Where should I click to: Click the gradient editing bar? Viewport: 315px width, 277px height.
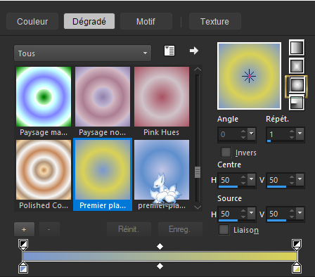click(160, 256)
